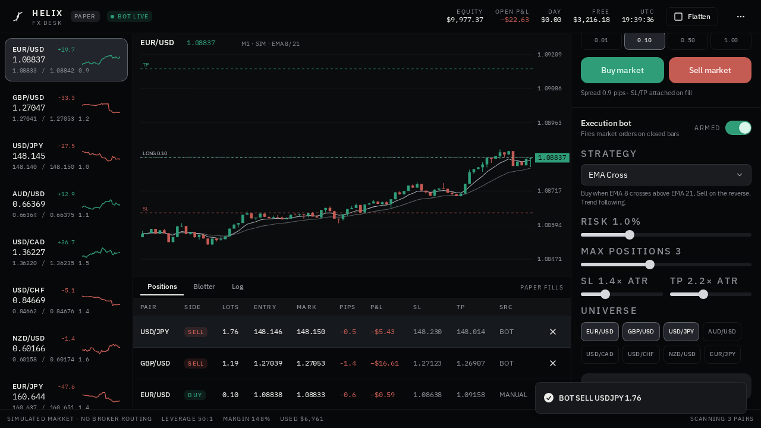Viewport: 761px width, 428px height.
Task: Expand the EMA Cross strategy dropdown
Action: point(666,175)
